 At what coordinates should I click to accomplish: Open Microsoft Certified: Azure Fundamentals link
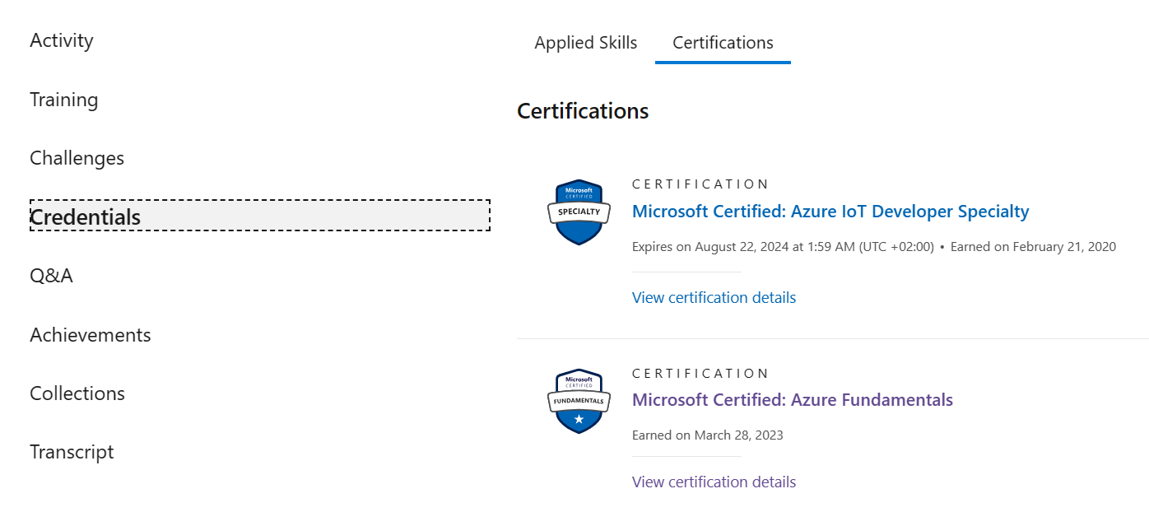click(x=793, y=400)
